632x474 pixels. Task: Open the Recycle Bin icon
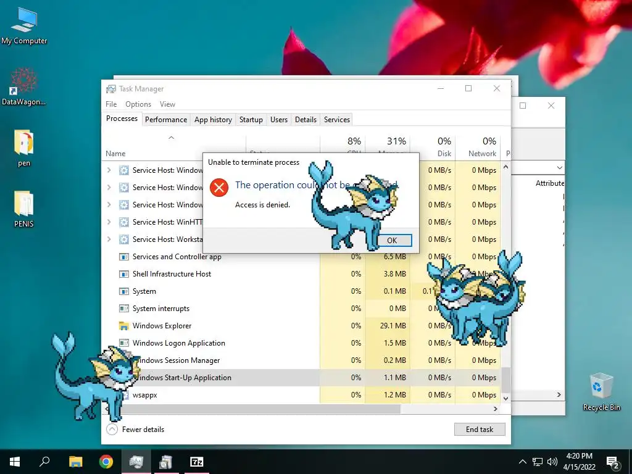pyautogui.click(x=601, y=392)
